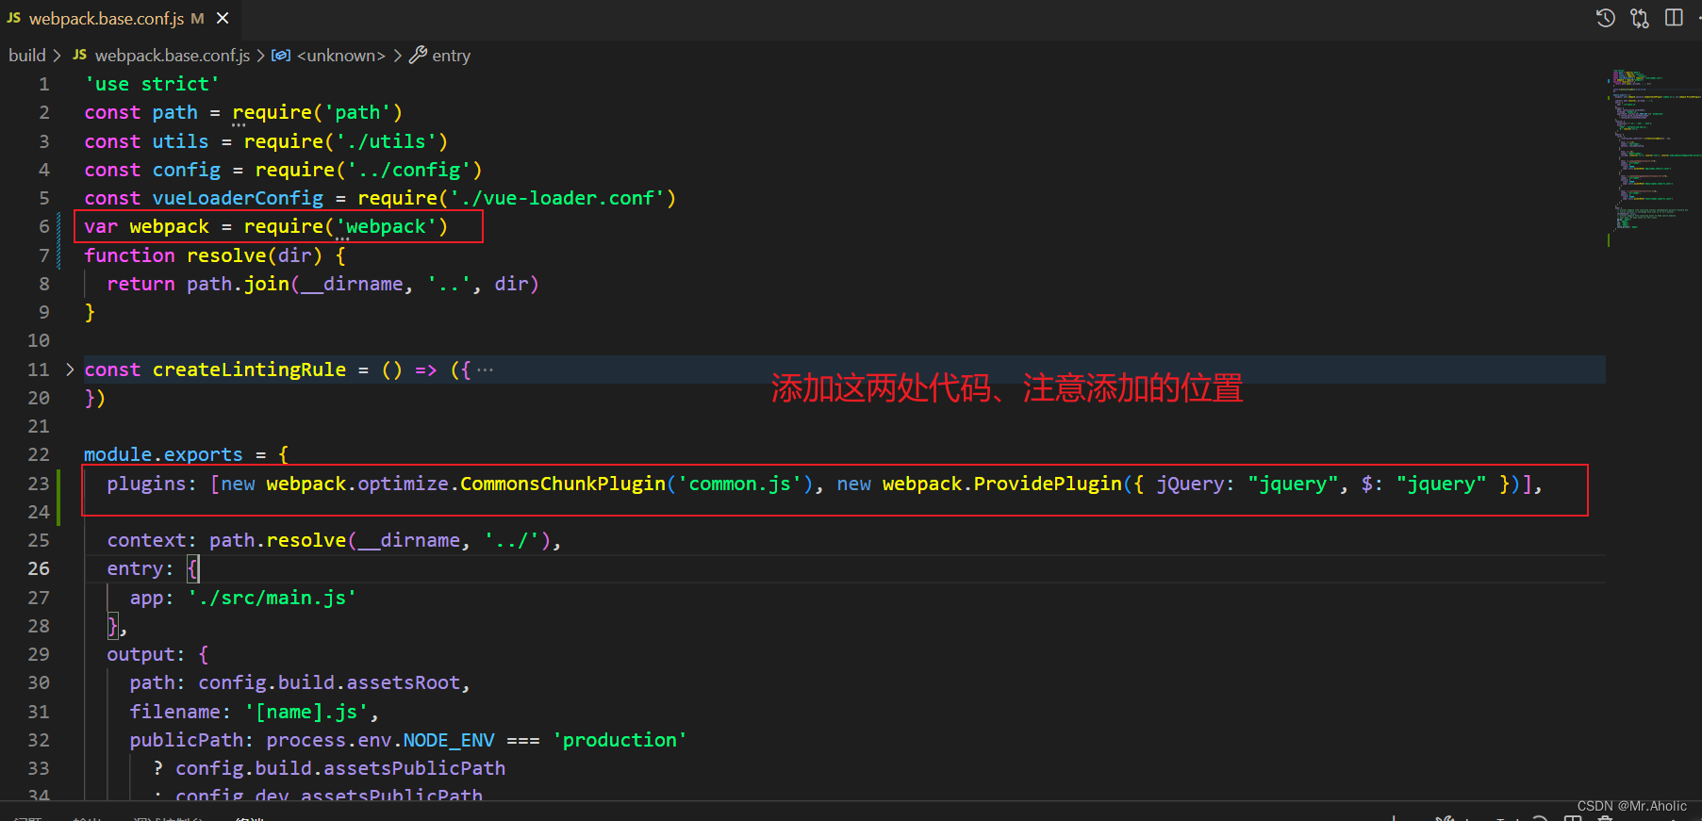The image size is (1702, 821).
Task: Click NODE_ENV on line 32
Action: coord(449,740)
